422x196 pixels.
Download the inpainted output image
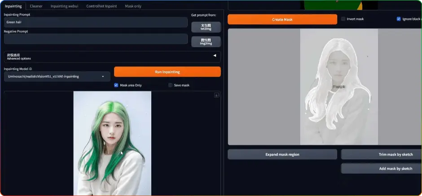coord(216,95)
